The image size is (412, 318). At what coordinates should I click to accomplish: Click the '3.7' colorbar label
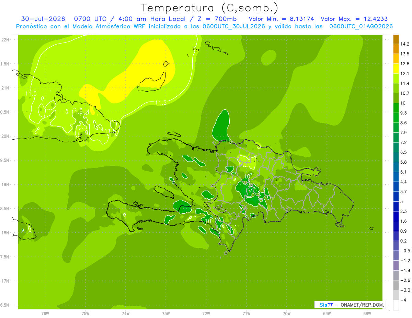403,191
